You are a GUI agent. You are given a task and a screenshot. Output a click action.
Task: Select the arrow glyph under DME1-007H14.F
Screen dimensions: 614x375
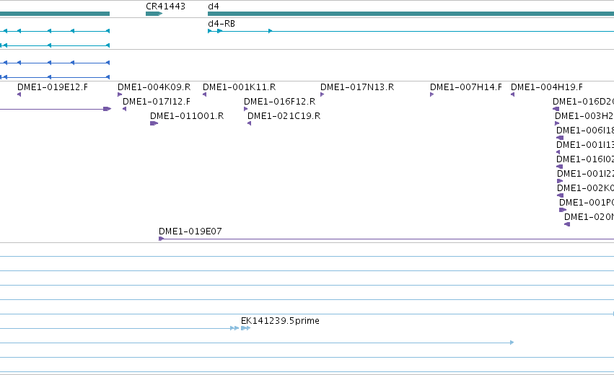[432, 94]
